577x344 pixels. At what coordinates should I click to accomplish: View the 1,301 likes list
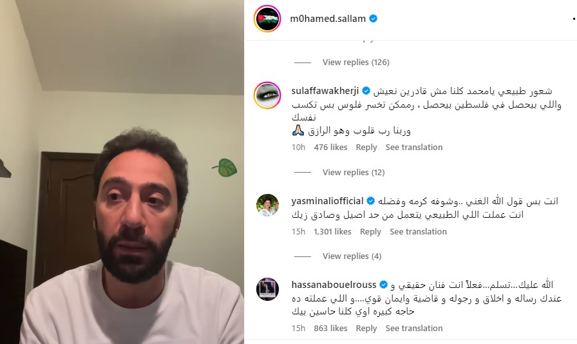click(x=332, y=232)
